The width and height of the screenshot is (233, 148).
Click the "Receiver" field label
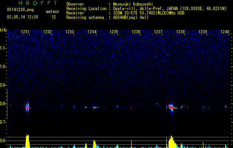(75, 13)
